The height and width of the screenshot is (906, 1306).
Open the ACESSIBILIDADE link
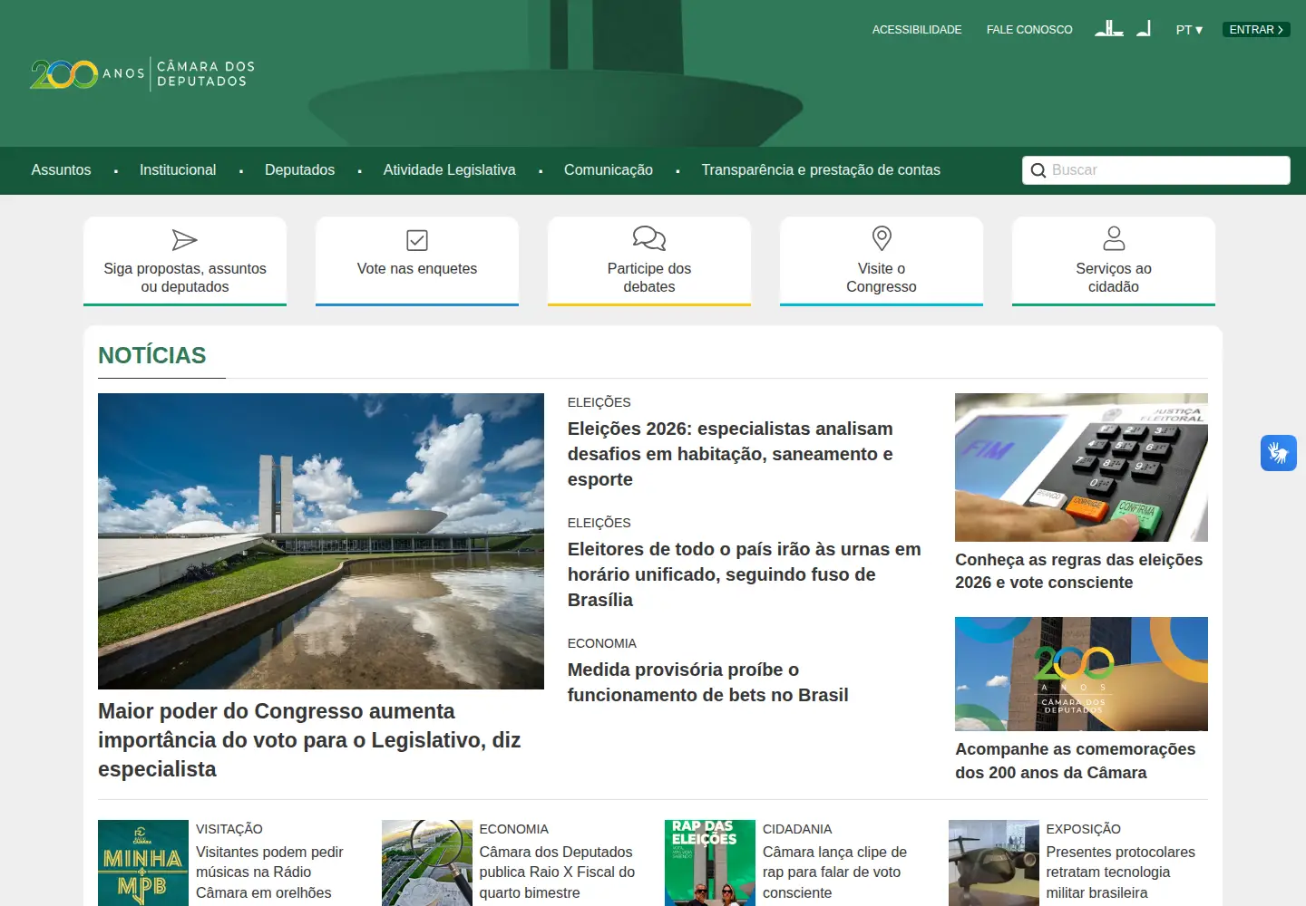917,30
